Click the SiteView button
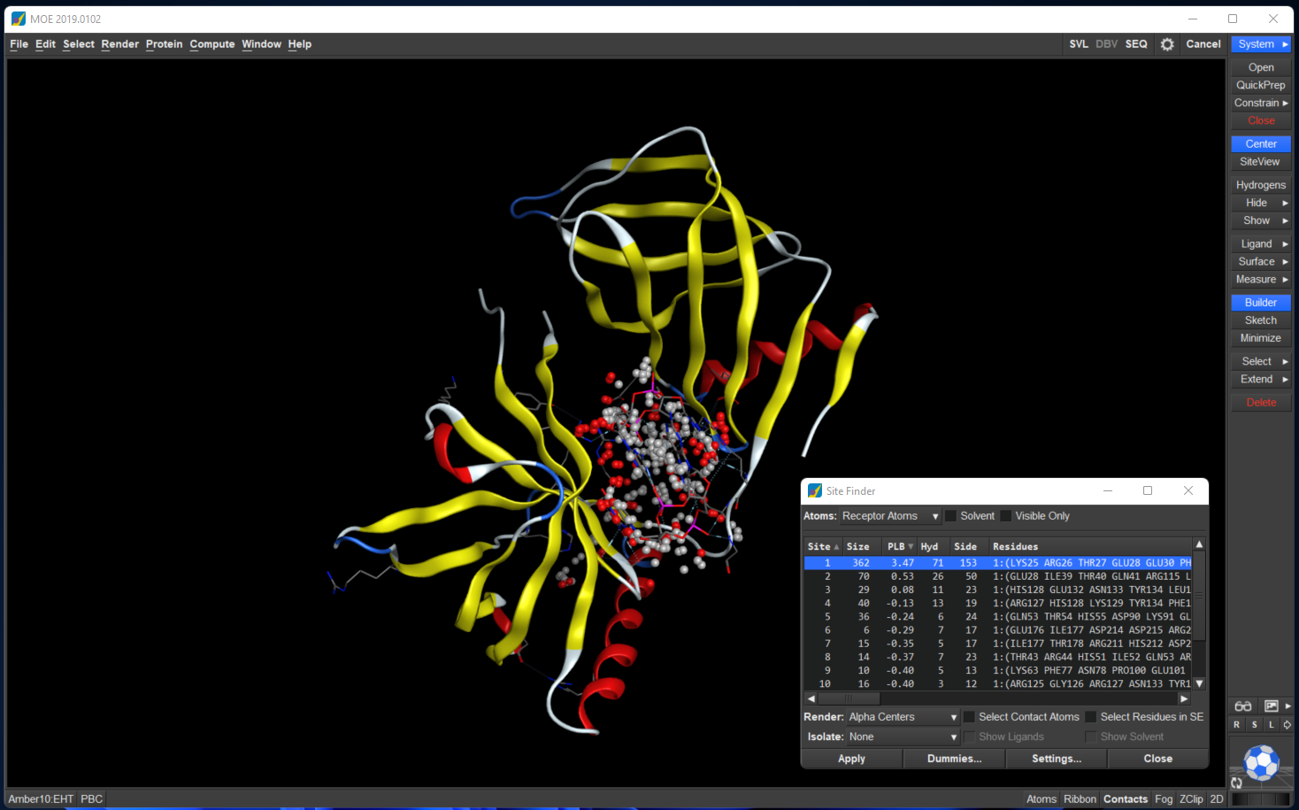This screenshot has width=1299, height=810. pyautogui.click(x=1261, y=161)
